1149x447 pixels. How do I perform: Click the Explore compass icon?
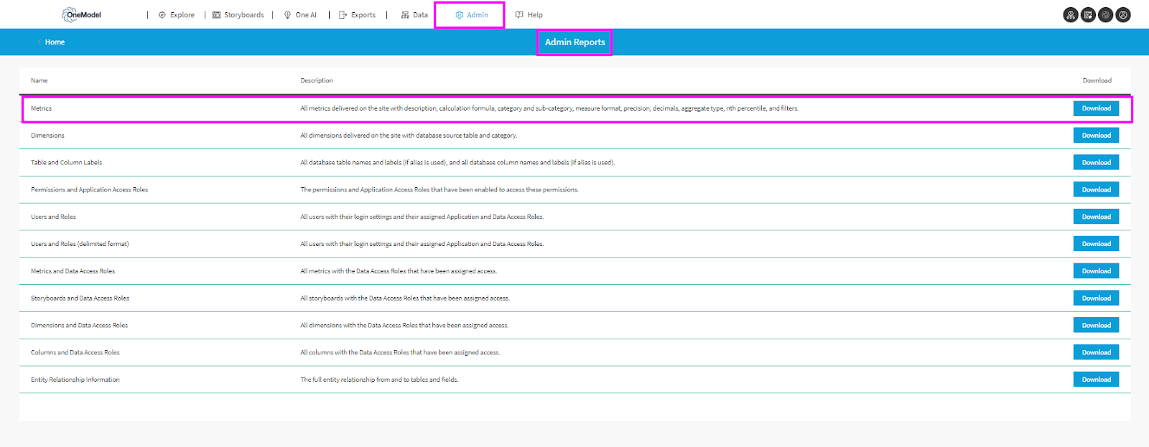point(162,15)
